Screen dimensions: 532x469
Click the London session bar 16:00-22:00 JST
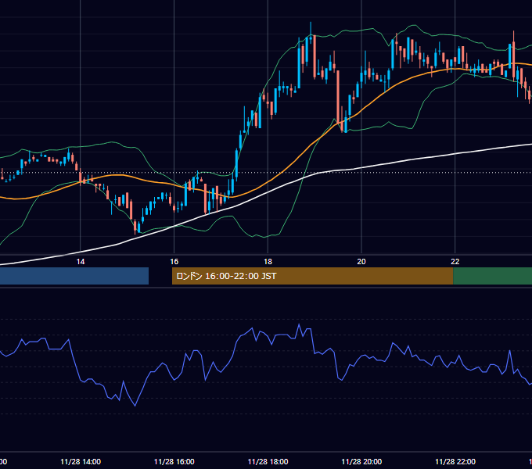(312, 276)
